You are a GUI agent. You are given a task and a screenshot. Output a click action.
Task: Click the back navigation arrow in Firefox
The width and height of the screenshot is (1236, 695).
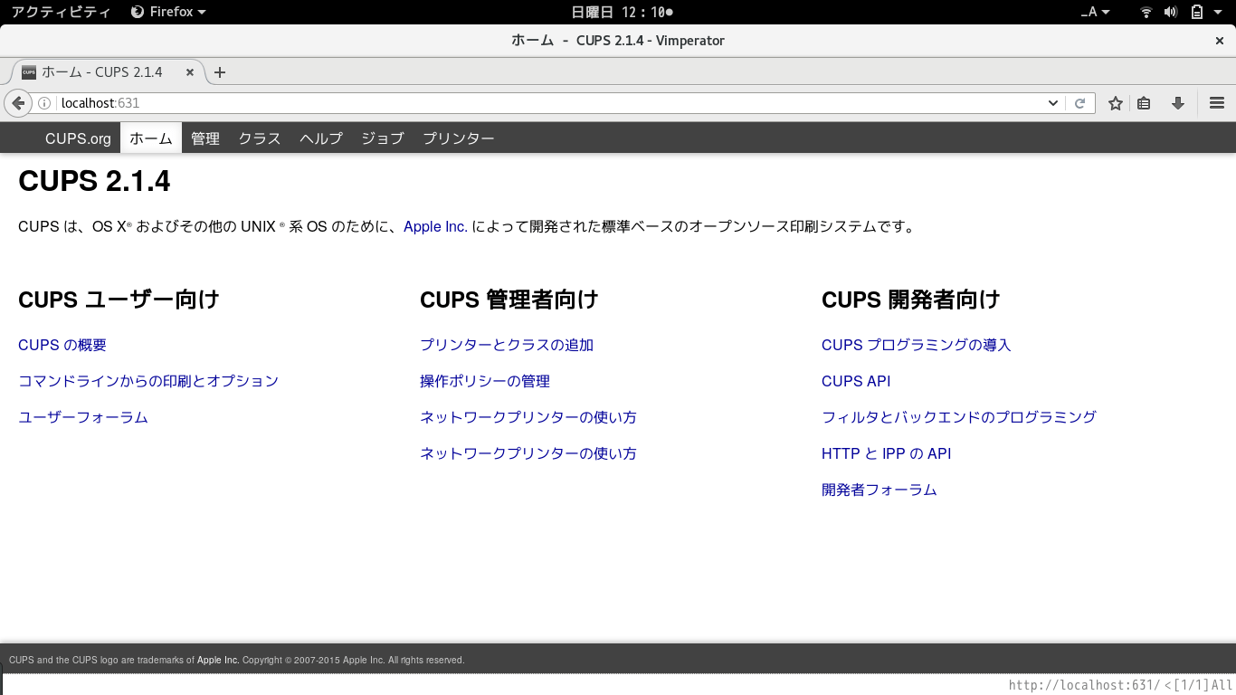click(18, 102)
